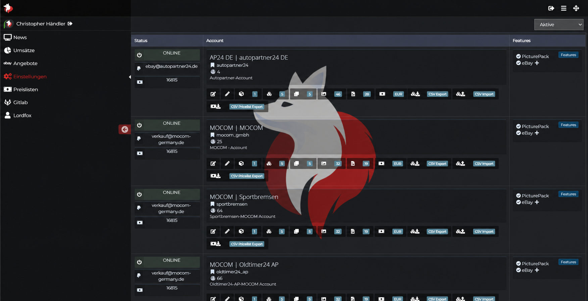Open the file icon in the Sportbremsen row
The height and width of the screenshot is (301, 588).
pos(353,232)
